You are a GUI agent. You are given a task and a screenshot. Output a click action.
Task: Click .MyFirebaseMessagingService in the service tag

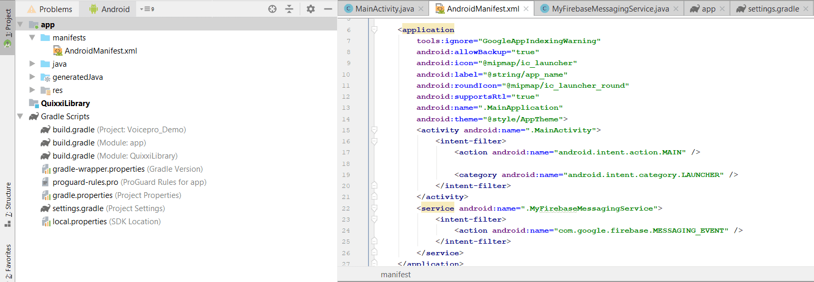point(592,208)
